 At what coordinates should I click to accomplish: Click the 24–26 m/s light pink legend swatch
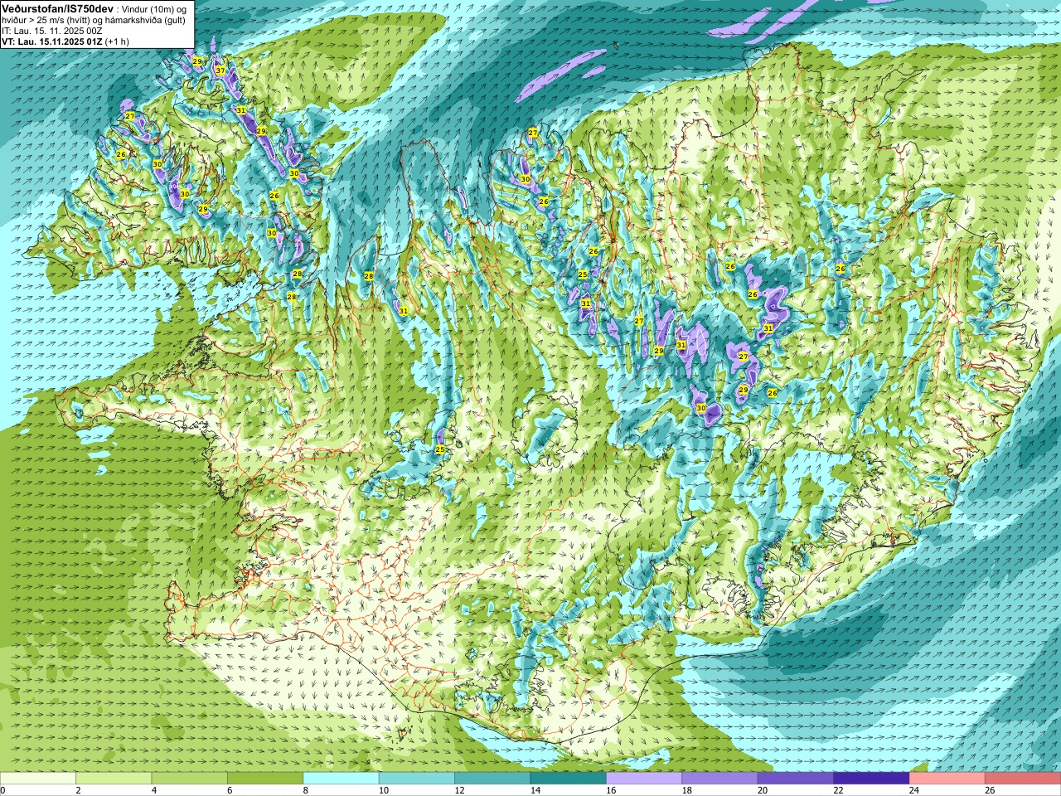pos(947,779)
